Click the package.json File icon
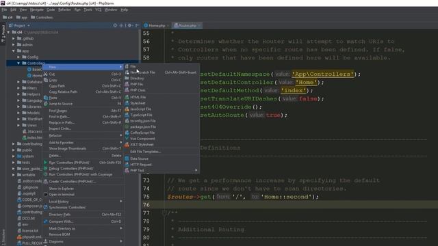 [127, 126]
